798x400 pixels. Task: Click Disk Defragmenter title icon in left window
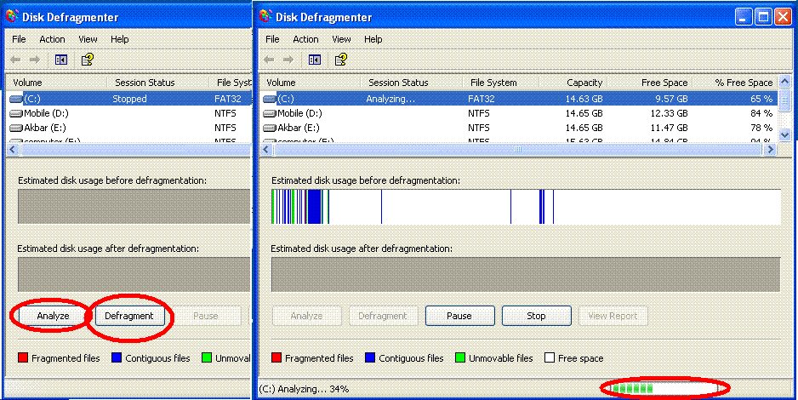coord(12,17)
